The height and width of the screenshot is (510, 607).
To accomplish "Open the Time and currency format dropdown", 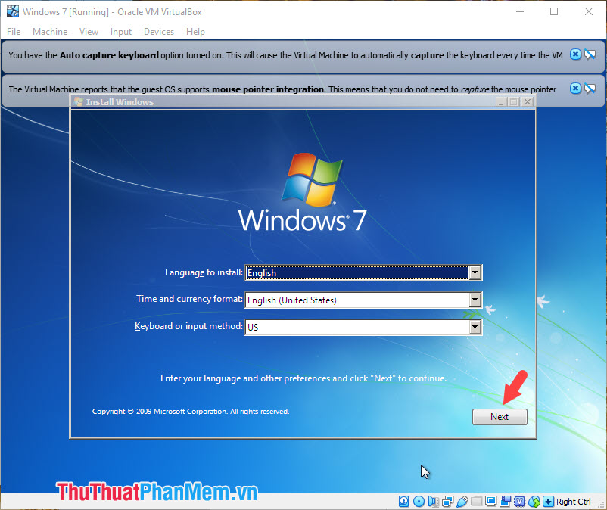I will point(475,300).
